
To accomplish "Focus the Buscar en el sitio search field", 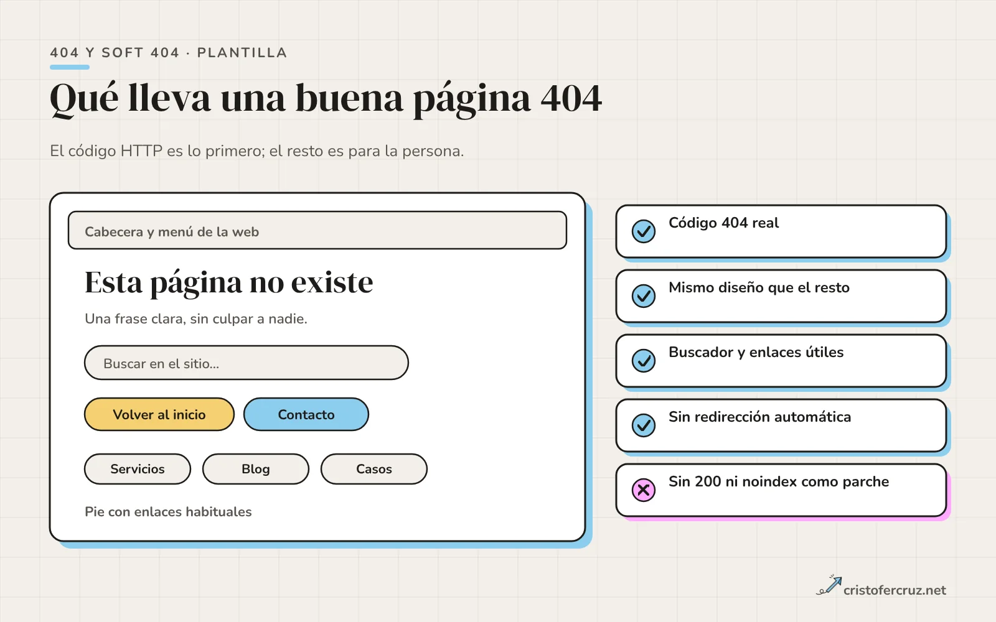I will point(247,363).
